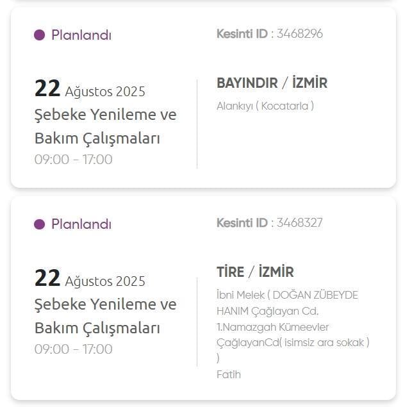Click the 22 Ağustos 2025 date in TİRE card
Viewport: 405px width, 407px height.
pos(90,279)
